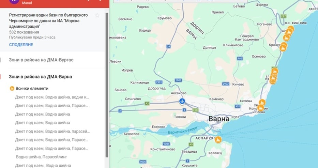This screenshot has width=318, height=168.
Task: Click the Константиново village label
Action: [x=163, y=149]
